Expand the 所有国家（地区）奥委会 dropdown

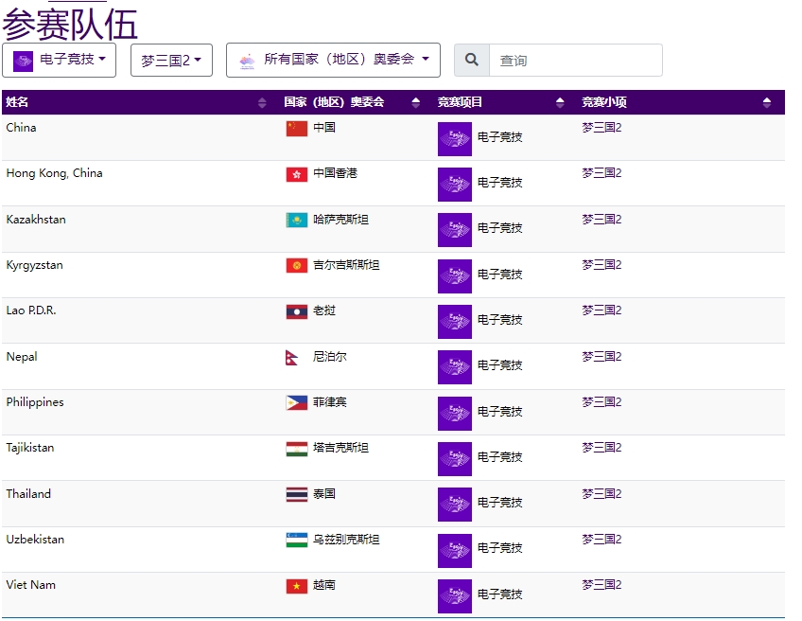(x=333, y=60)
